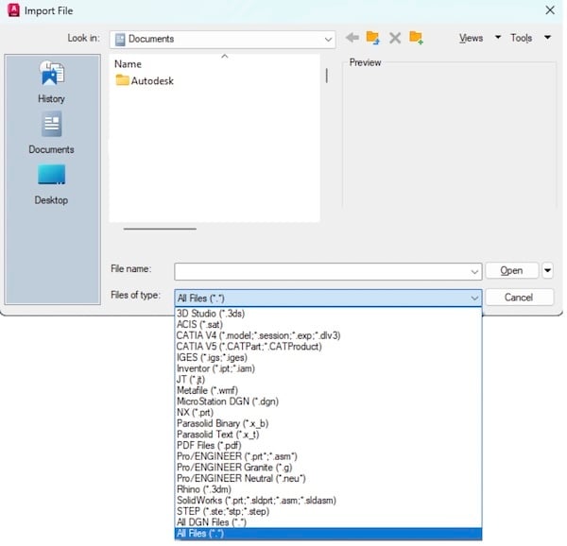Click the Cancel button

[519, 298]
